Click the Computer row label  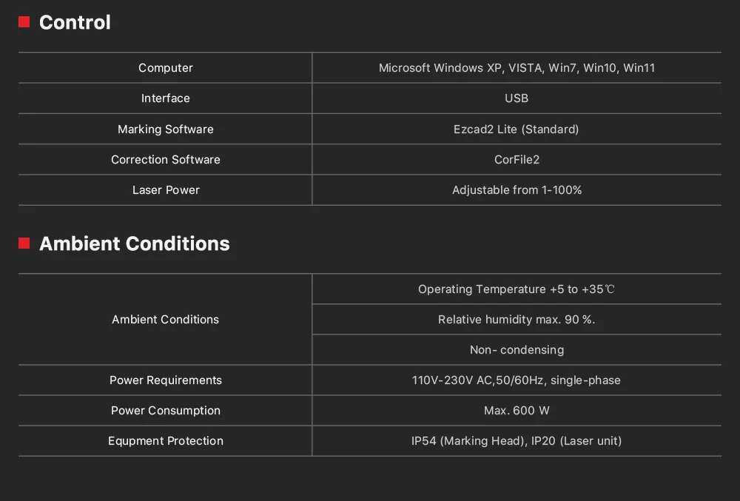point(166,68)
